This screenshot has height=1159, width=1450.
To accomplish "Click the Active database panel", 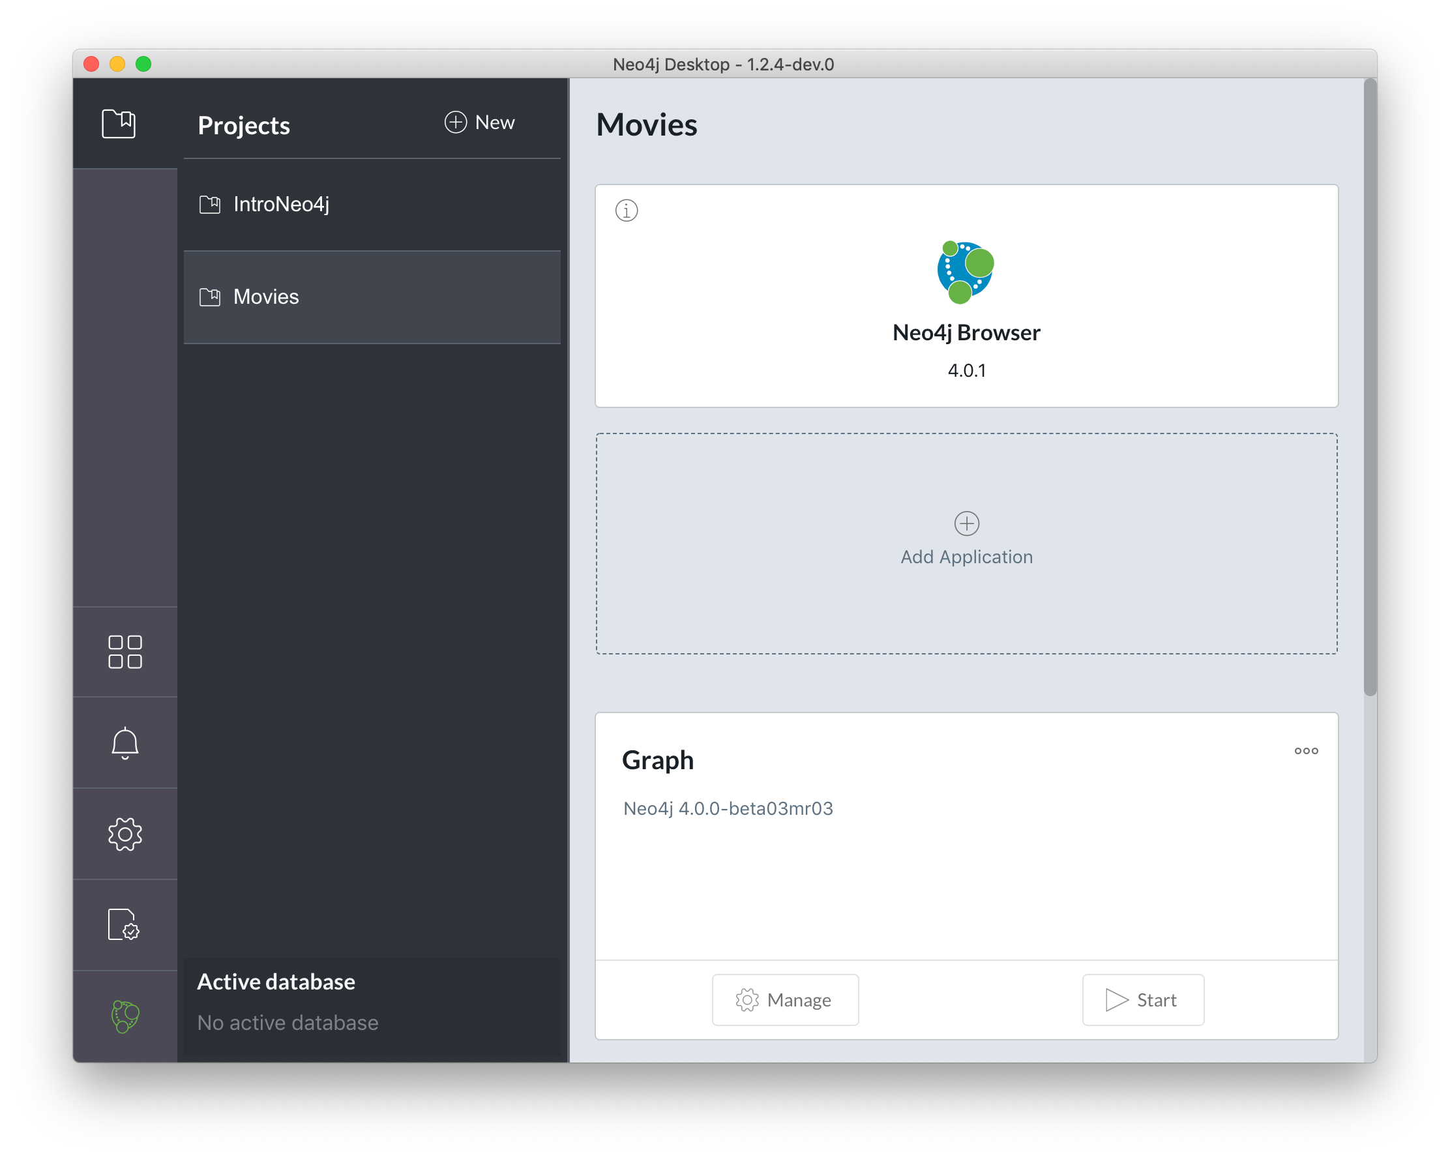I will 371,1002.
